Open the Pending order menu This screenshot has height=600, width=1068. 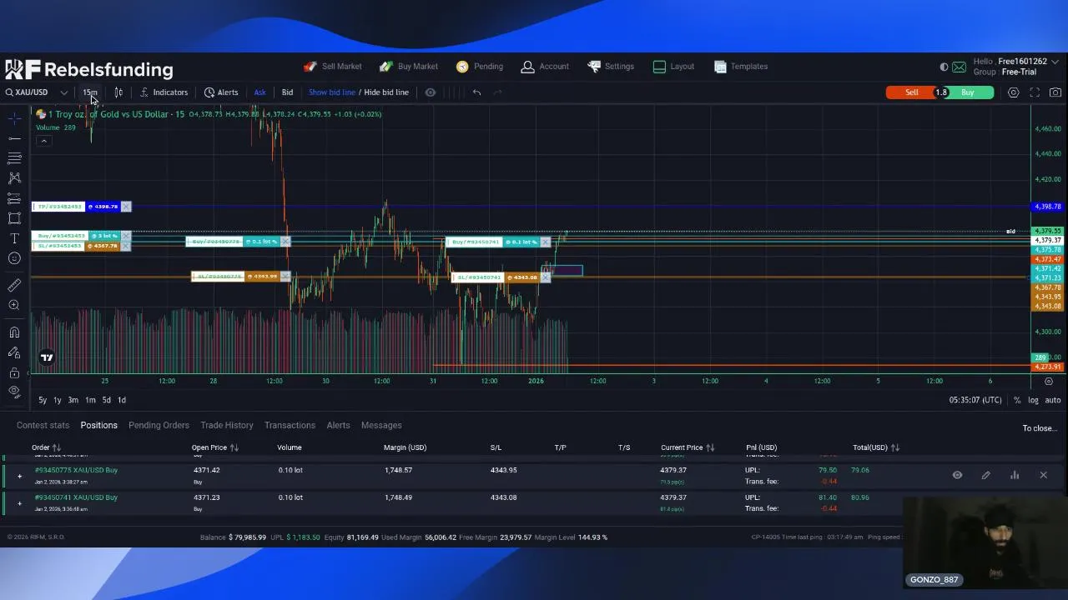(x=479, y=67)
